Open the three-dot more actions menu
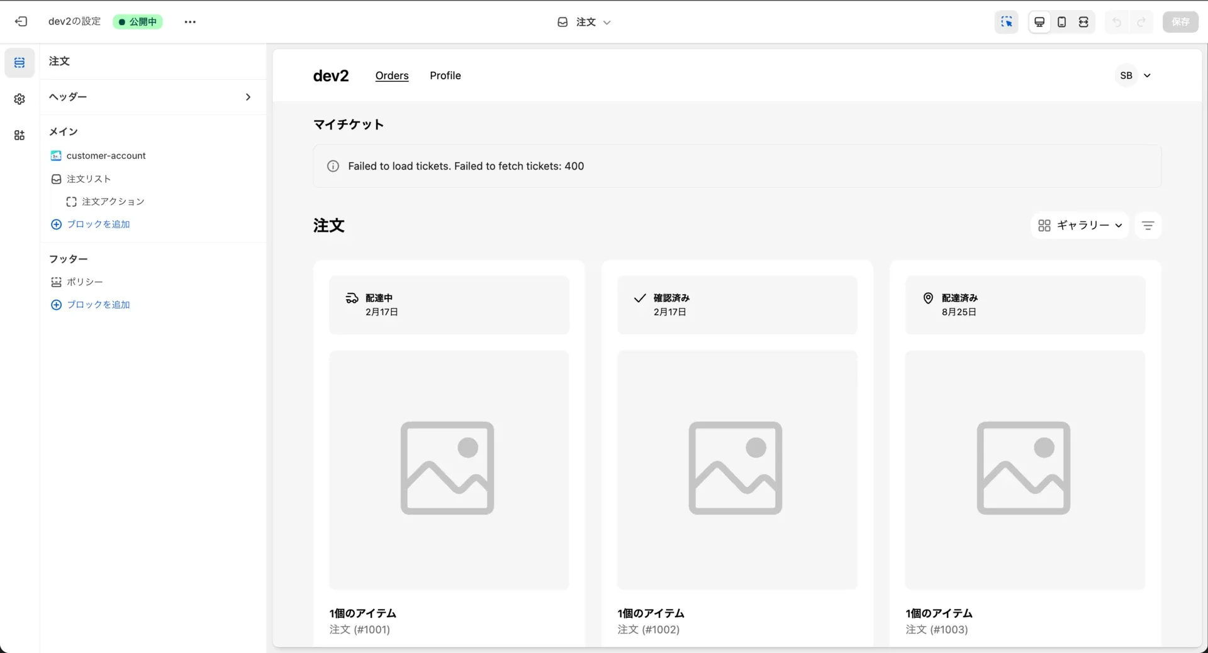 click(x=190, y=21)
